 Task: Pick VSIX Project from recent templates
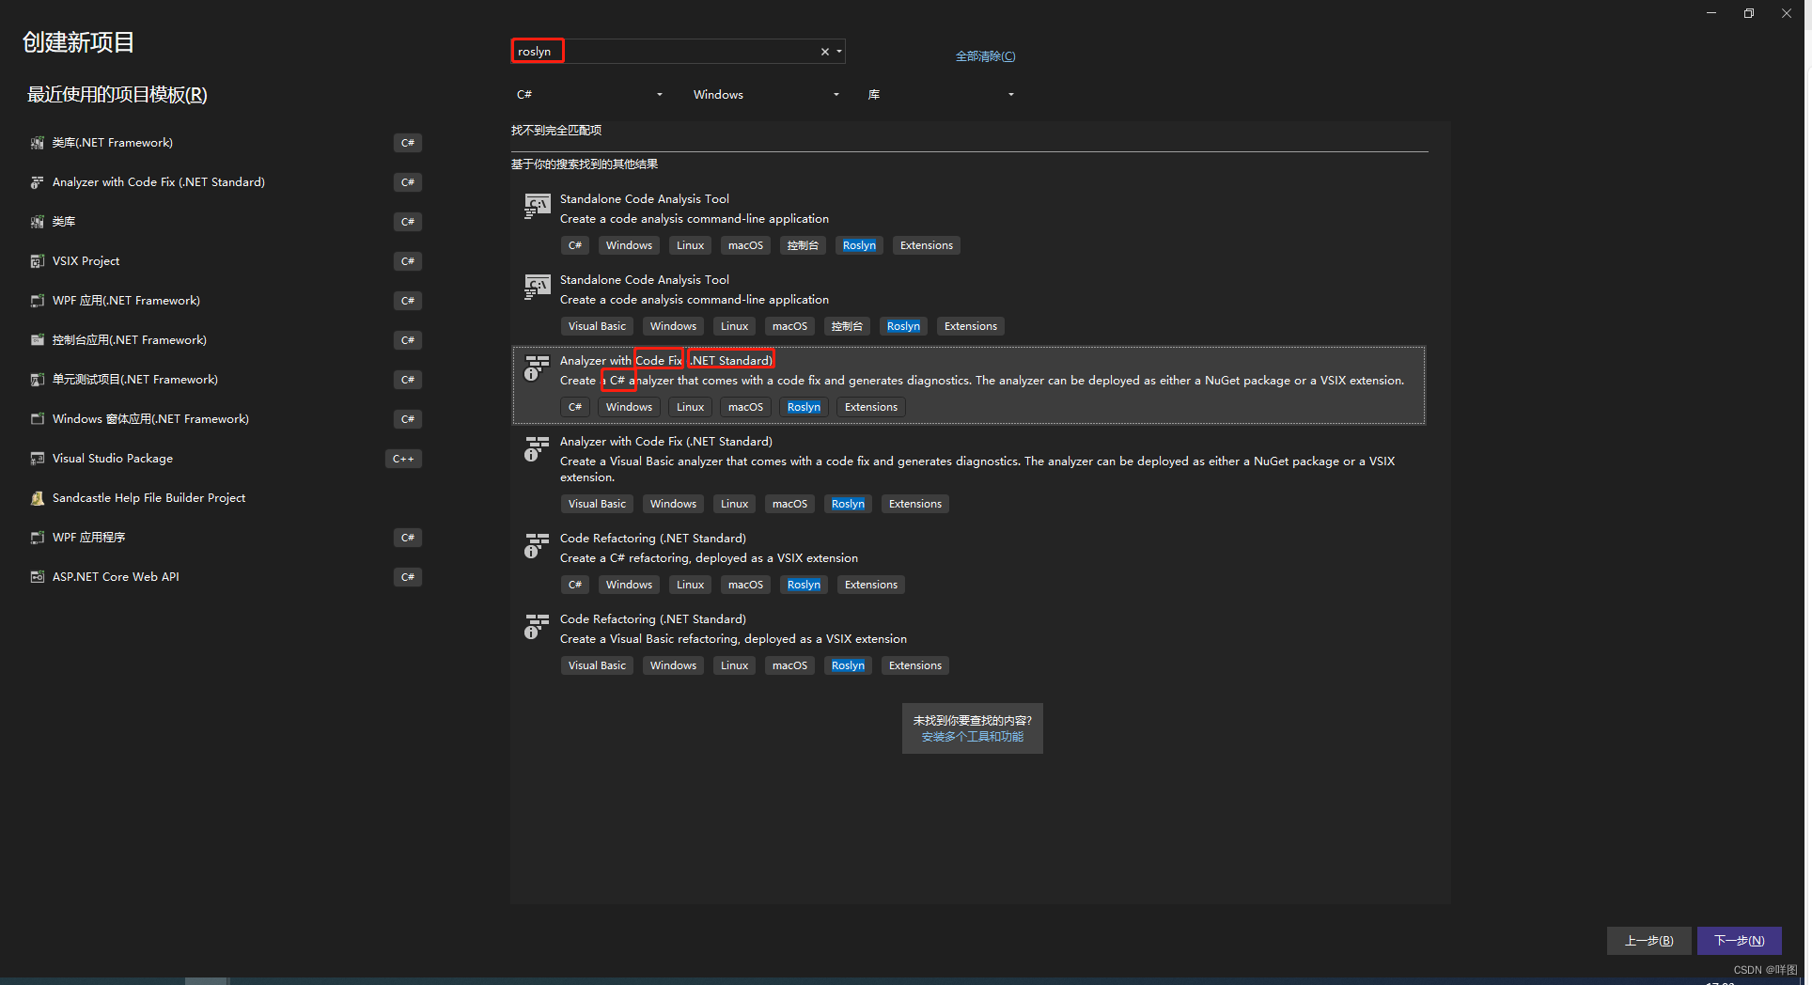tap(226, 261)
